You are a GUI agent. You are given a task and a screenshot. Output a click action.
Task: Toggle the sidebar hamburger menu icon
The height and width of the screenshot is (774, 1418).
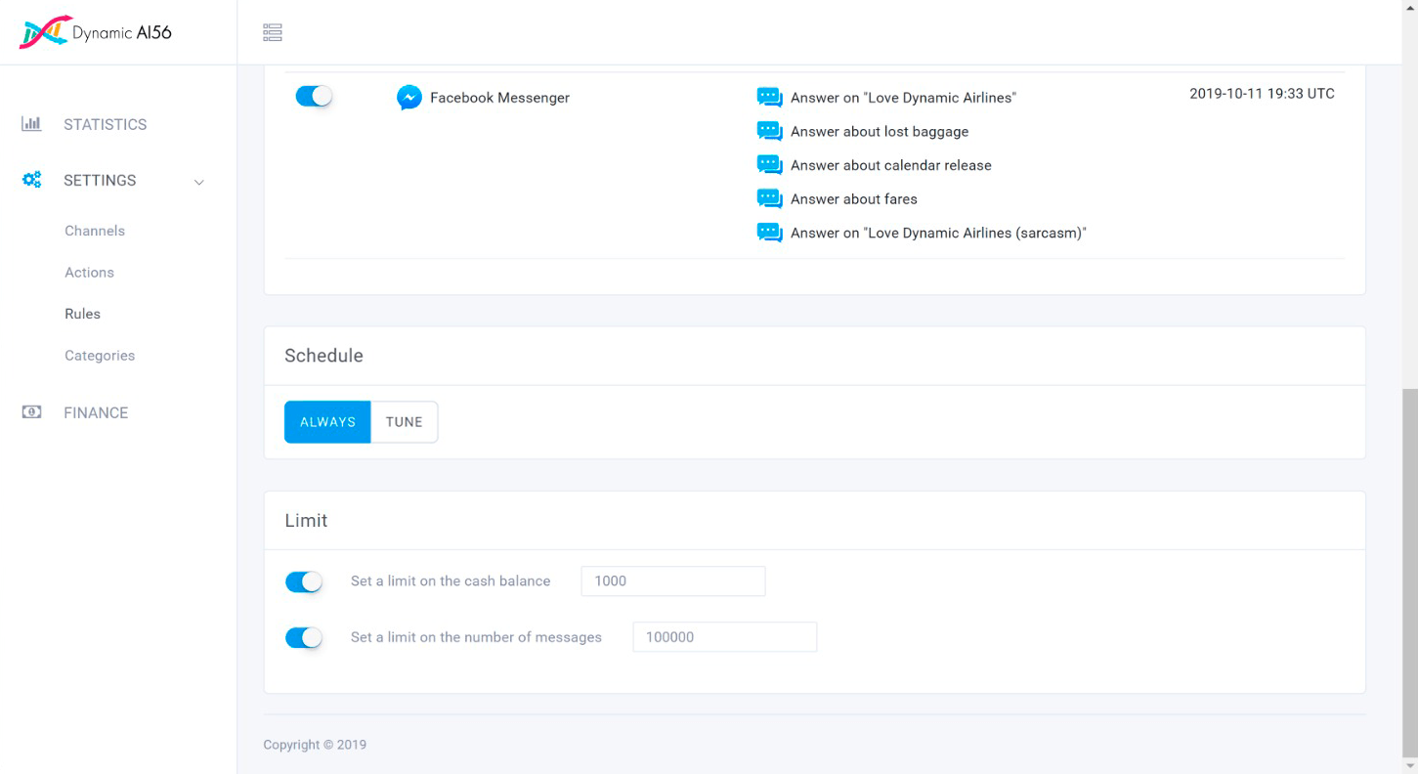[x=273, y=33]
